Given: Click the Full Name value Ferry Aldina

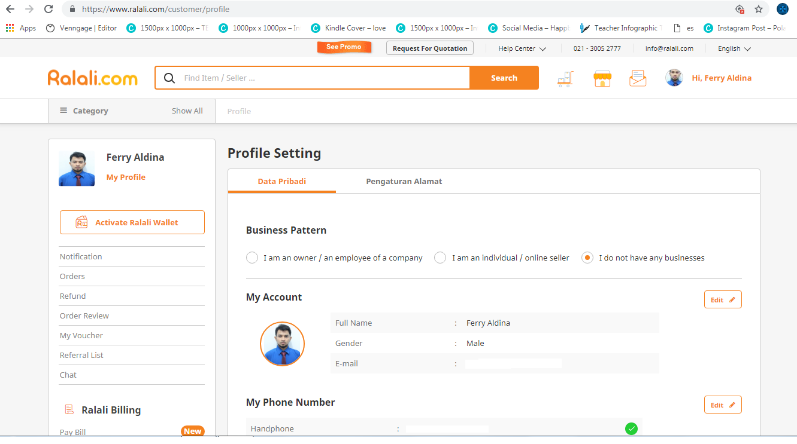Looking at the screenshot, I should coord(488,323).
